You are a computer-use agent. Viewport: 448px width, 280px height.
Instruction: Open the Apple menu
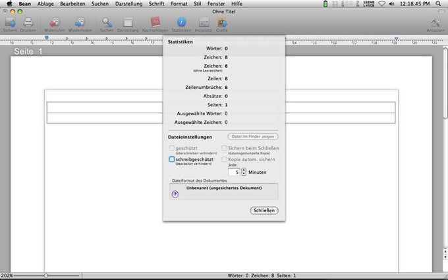pos(9,4)
